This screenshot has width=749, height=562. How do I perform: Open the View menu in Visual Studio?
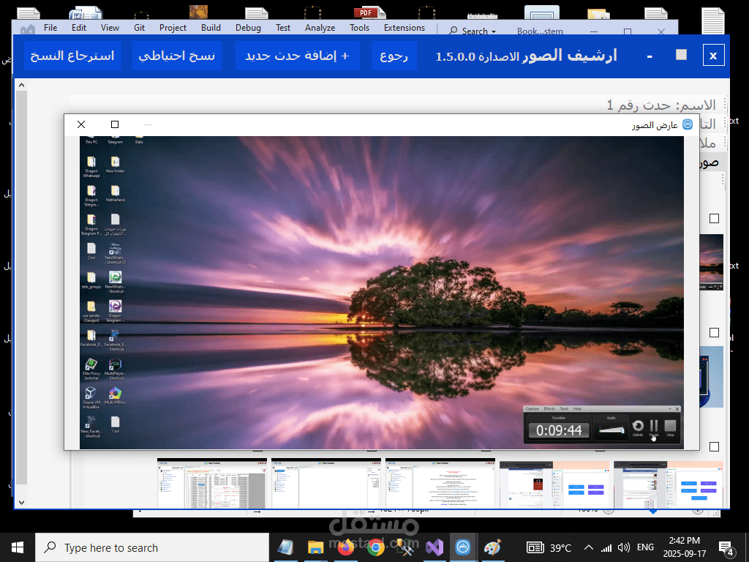[x=110, y=28]
